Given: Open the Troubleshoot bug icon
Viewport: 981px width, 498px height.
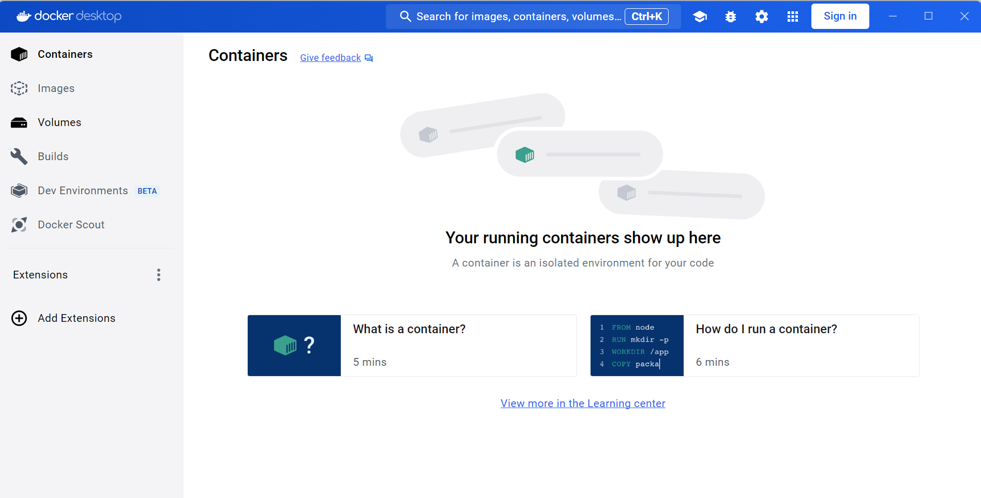Looking at the screenshot, I should (731, 17).
